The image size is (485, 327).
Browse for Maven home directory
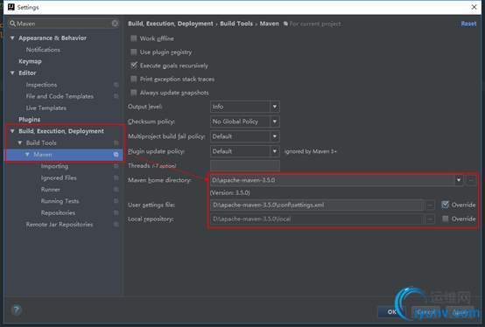tap(471, 180)
